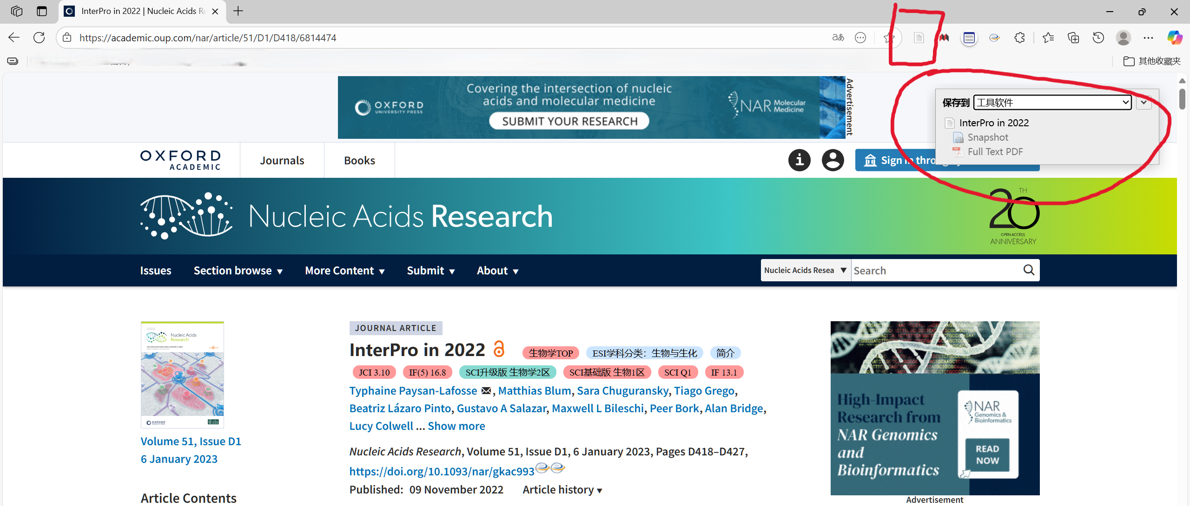Open author Alan Bridge

(734, 409)
